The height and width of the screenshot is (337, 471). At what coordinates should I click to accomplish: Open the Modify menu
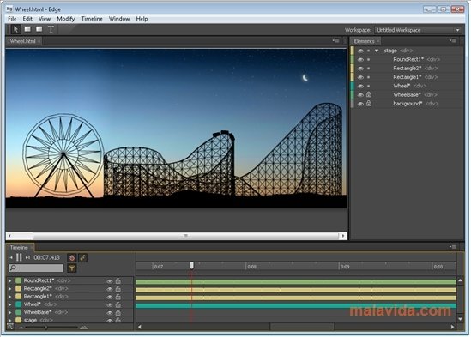[x=66, y=19]
